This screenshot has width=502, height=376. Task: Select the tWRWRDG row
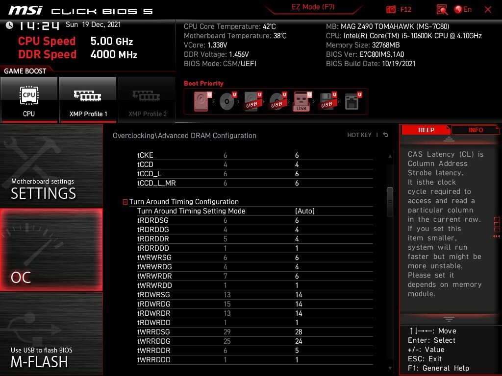tap(255, 267)
